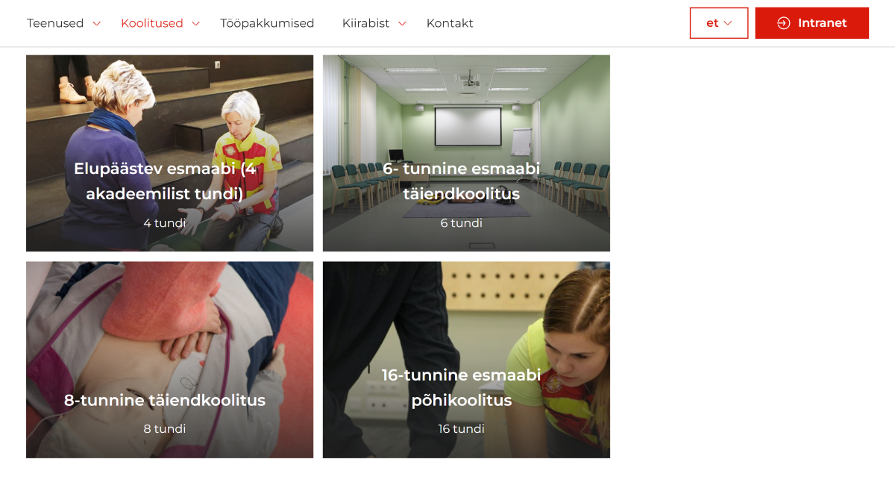
Task: Expand the Koolitused menu chevron
Action: tap(195, 24)
